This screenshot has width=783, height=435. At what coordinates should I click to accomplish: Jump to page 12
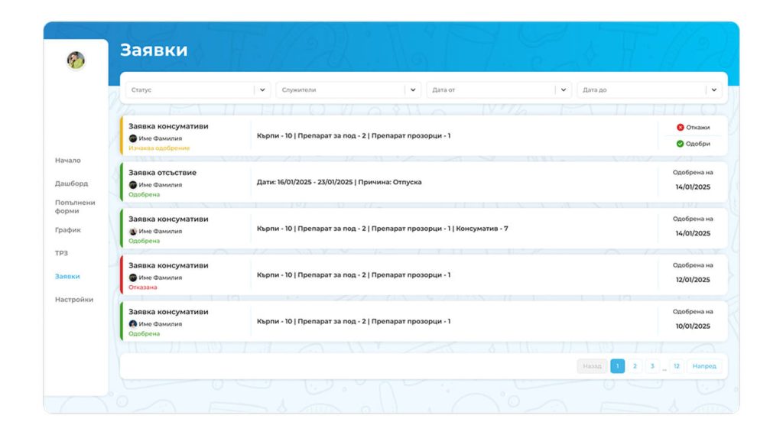677,366
